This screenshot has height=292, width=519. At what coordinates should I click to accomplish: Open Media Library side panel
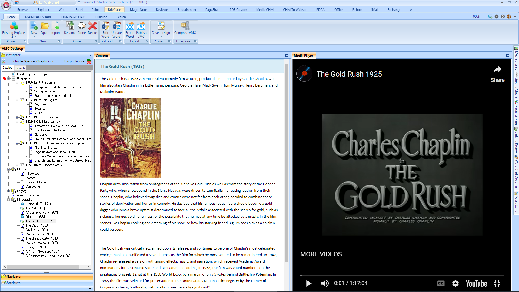516,59
